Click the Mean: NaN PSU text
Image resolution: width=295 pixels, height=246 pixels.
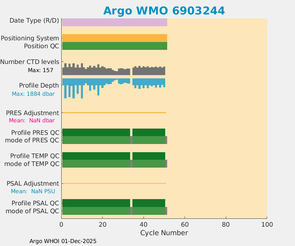[x=33, y=191]
